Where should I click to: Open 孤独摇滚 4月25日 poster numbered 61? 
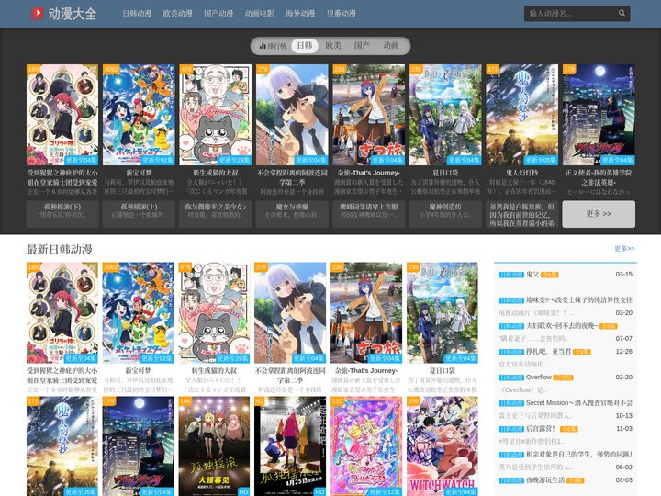point(290,446)
